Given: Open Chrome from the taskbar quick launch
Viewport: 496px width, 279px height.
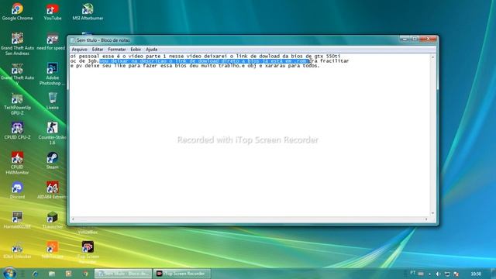Looking at the screenshot, I should pos(85,274).
